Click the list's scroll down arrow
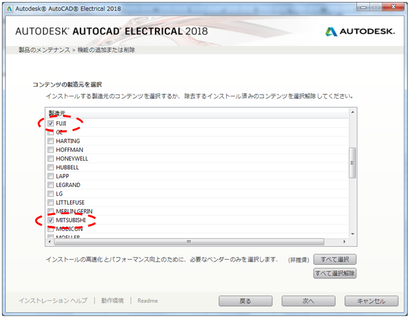The width and height of the screenshot is (409, 318). click(353, 234)
